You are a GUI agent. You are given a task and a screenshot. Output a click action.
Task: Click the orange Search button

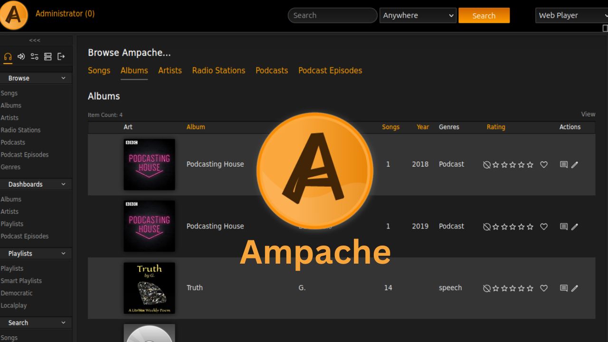point(484,15)
